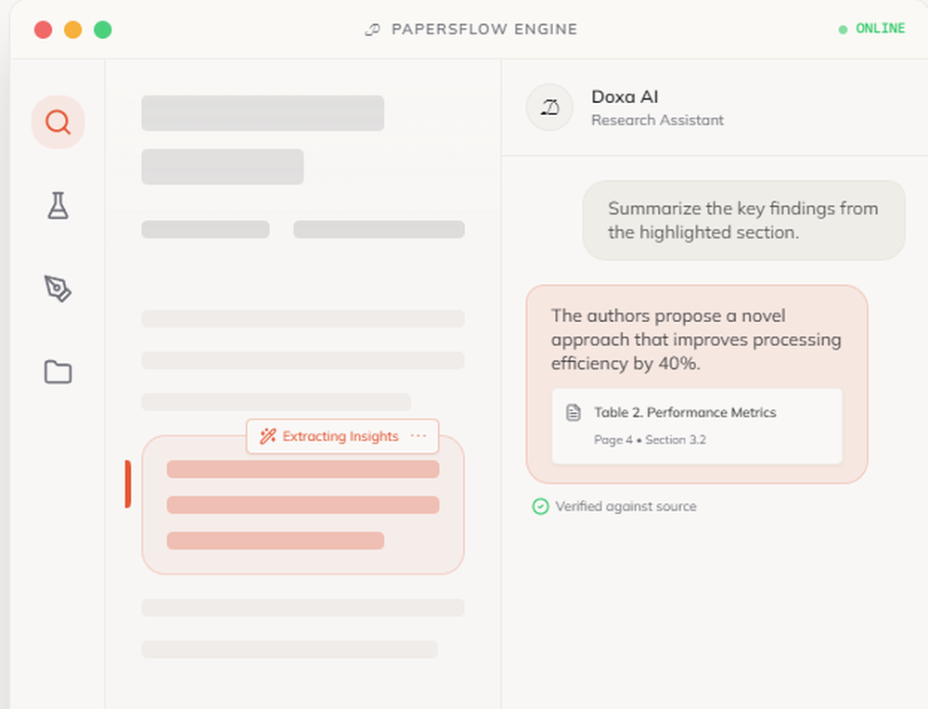Screen dimensions: 928x709
Task: Open the Files folder icon in the sidebar
Action: coord(58,371)
